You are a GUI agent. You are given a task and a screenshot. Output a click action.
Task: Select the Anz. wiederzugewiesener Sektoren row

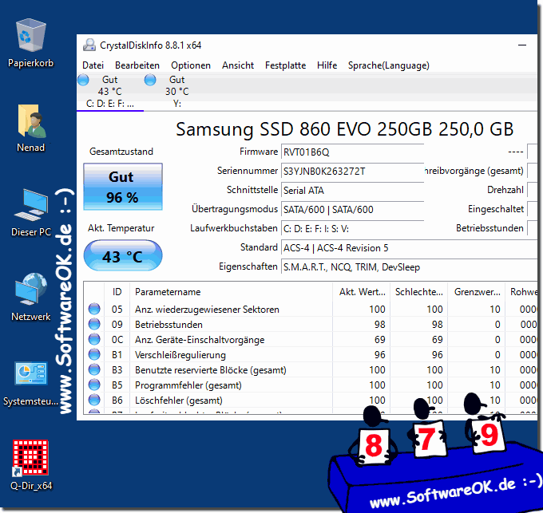pos(311,309)
